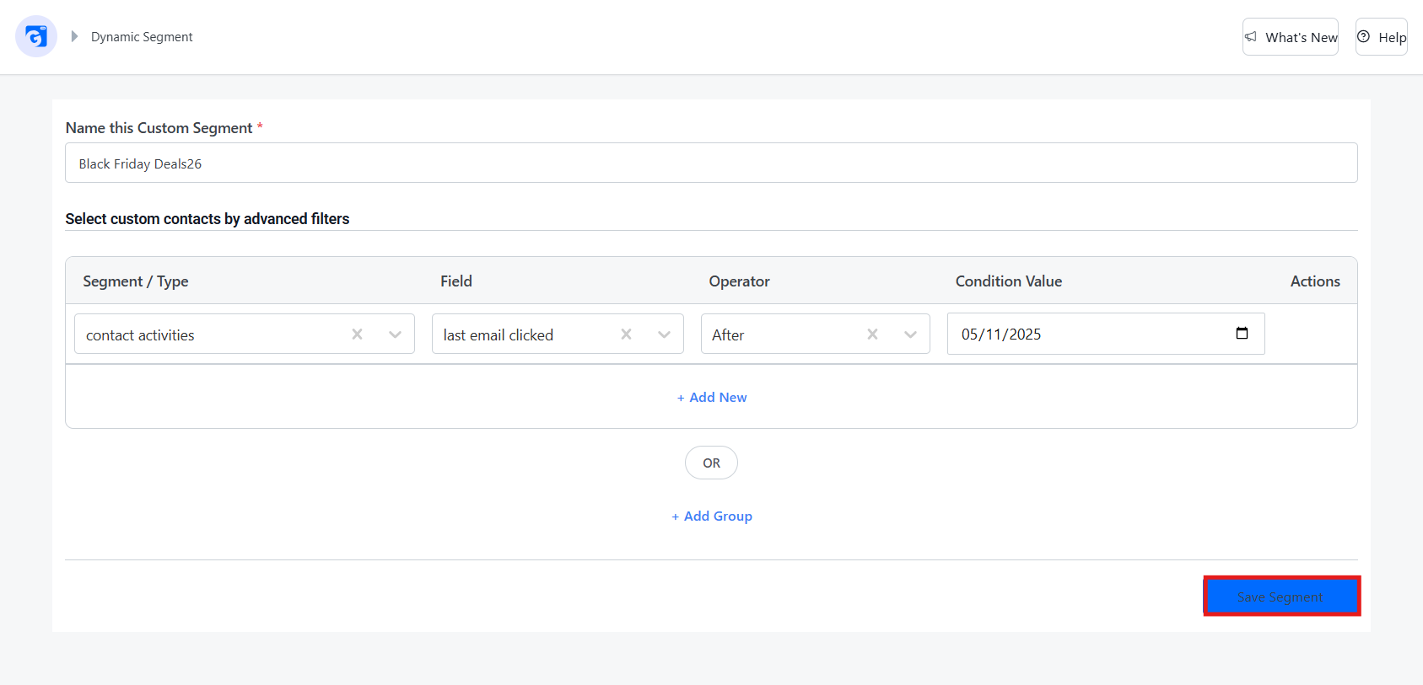Clear the contact activities selection
The height and width of the screenshot is (685, 1423).
coord(357,334)
